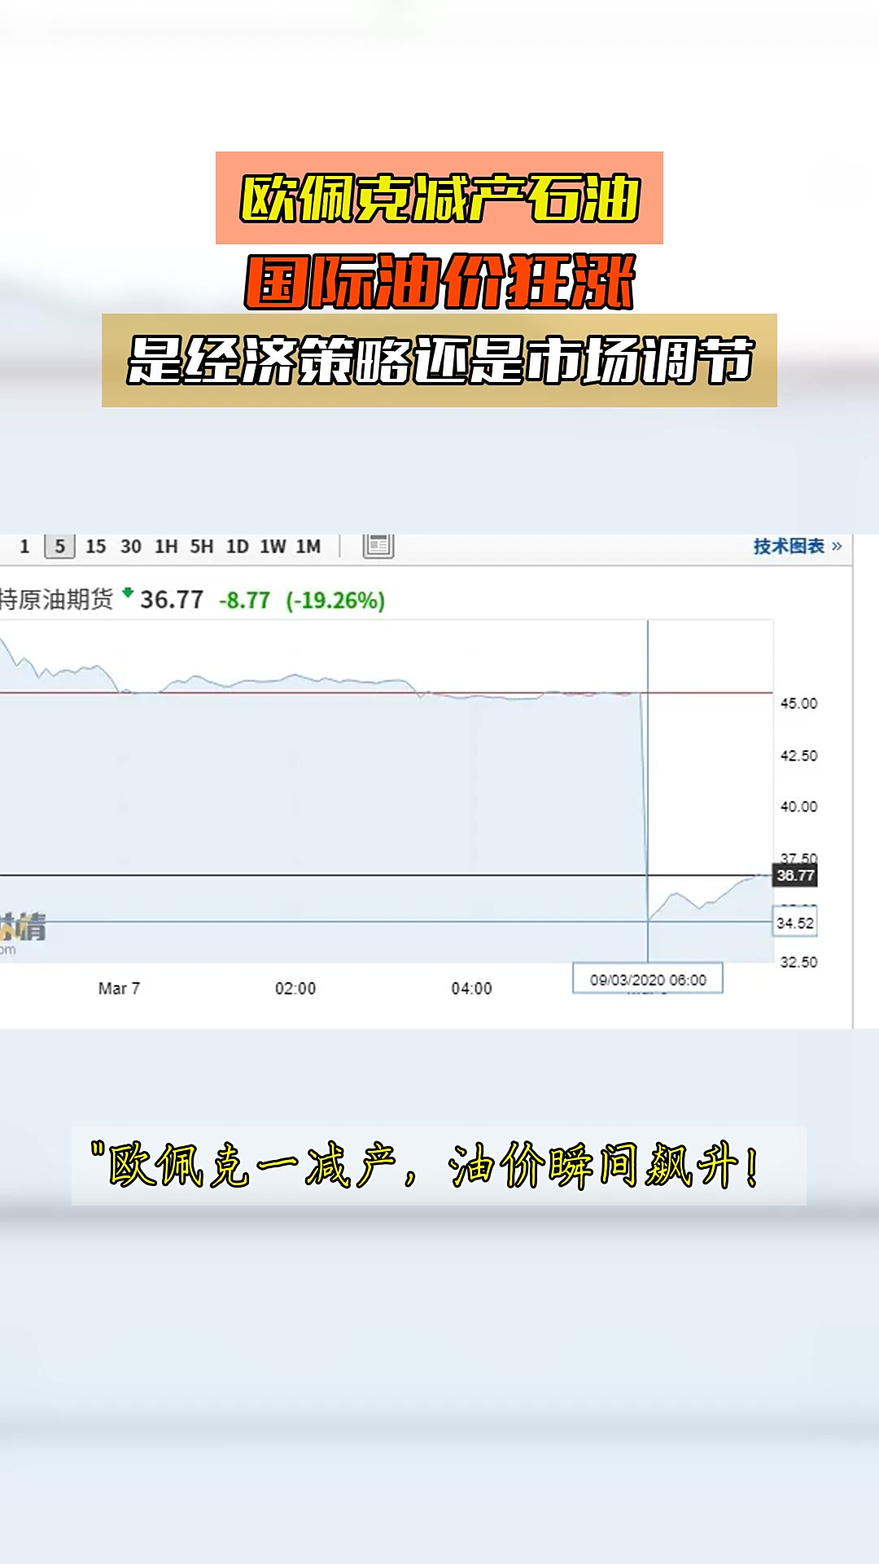The height and width of the screenshot is (1564, 879).
Task: Set chart to 1D interval
Action: point(238,547)
